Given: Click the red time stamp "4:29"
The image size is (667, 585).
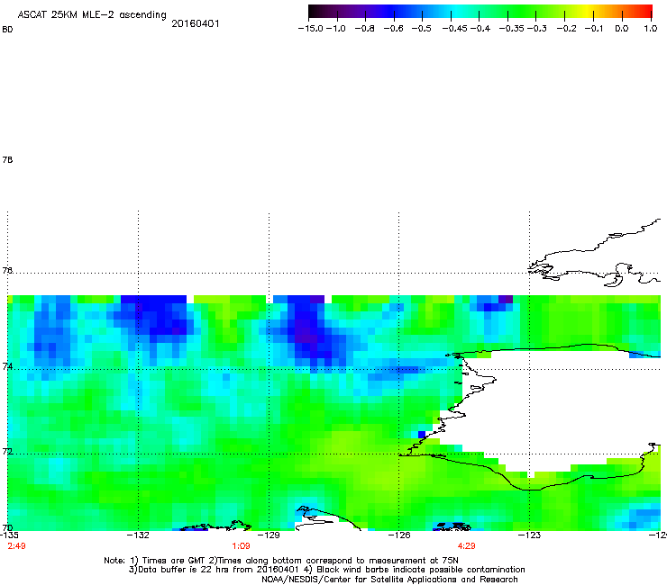Looking at the screenshot, I should (466, 546).
